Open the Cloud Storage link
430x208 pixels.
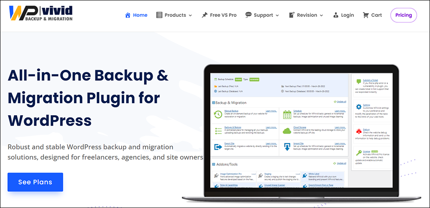pos(299,127)
